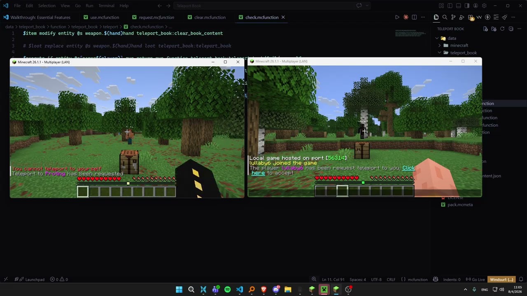Open the Run menu
The height and width of the screenshot is (296, 527).
point(89,6)
